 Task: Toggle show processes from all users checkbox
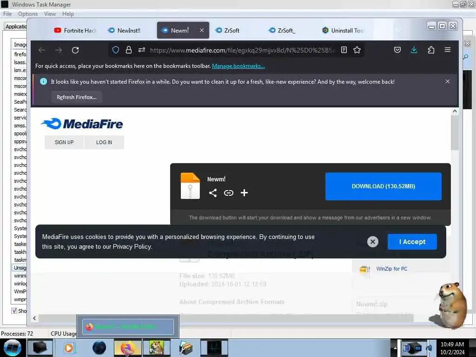14,311
